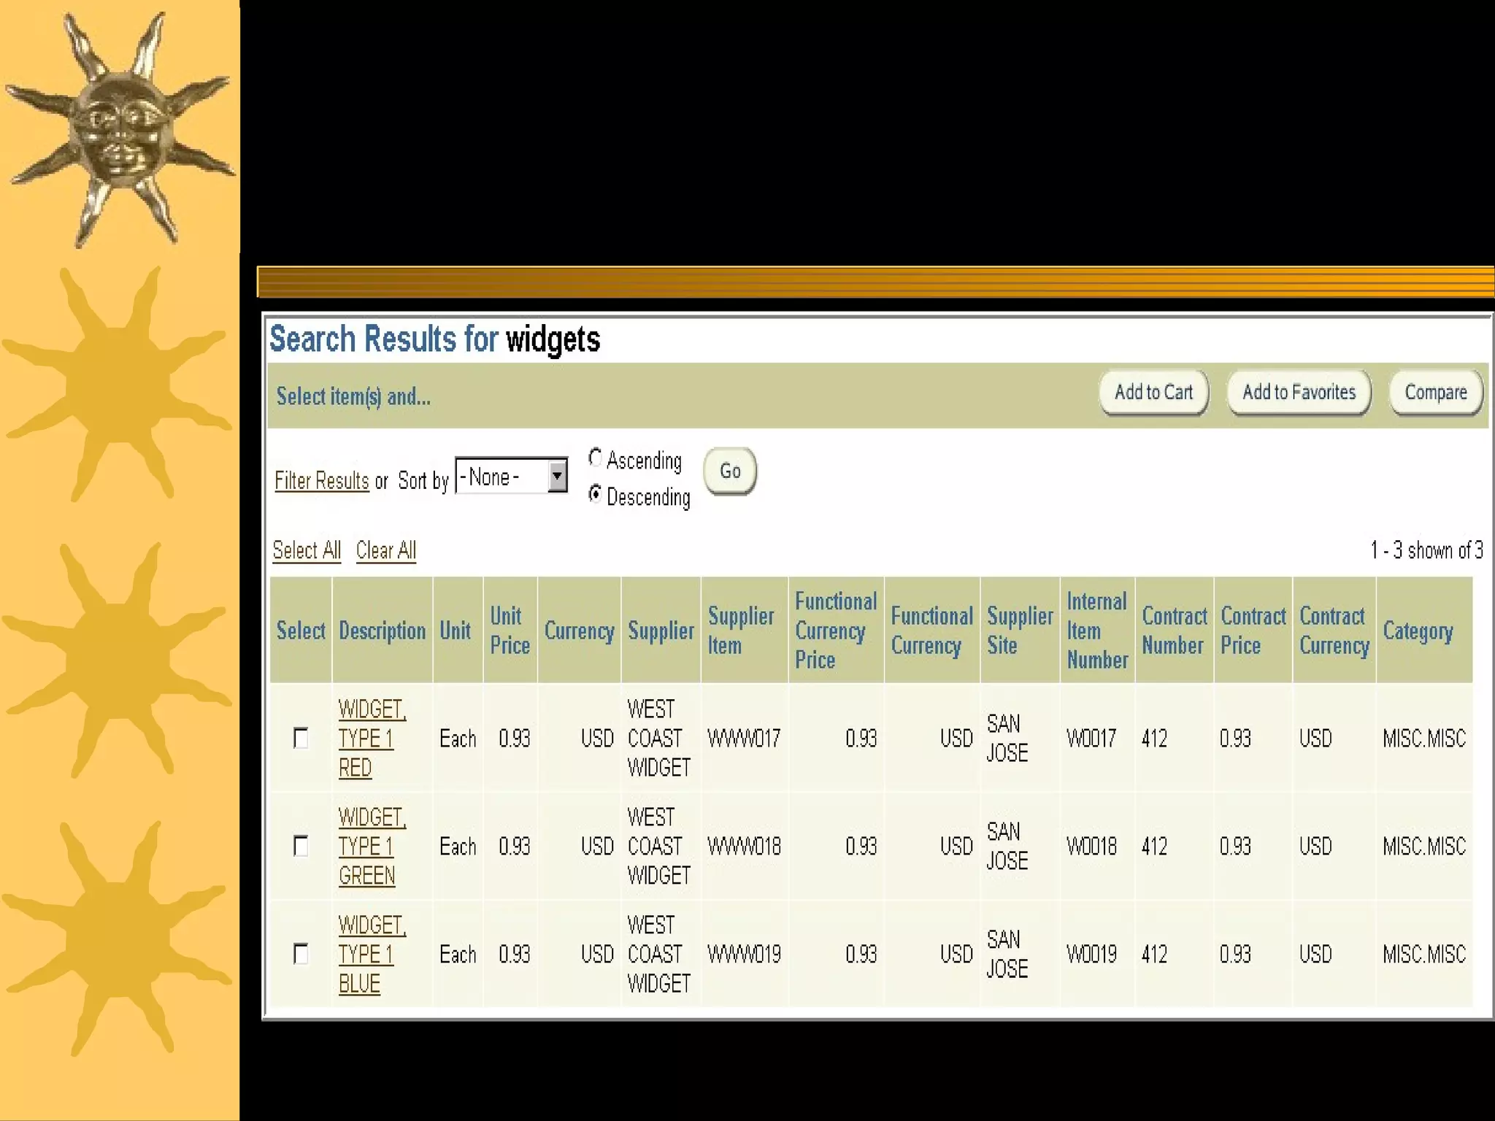Open the WIDGET, TYPE 1 BLUE link
Screen dimensions: 1495x1121
372,954
